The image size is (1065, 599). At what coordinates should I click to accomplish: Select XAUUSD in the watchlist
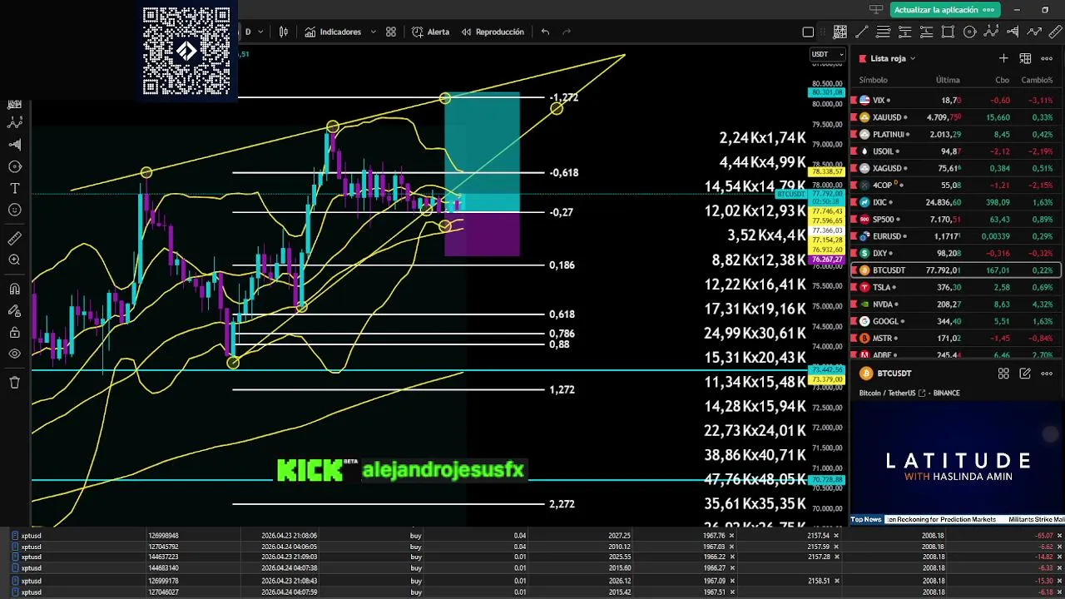955,117
